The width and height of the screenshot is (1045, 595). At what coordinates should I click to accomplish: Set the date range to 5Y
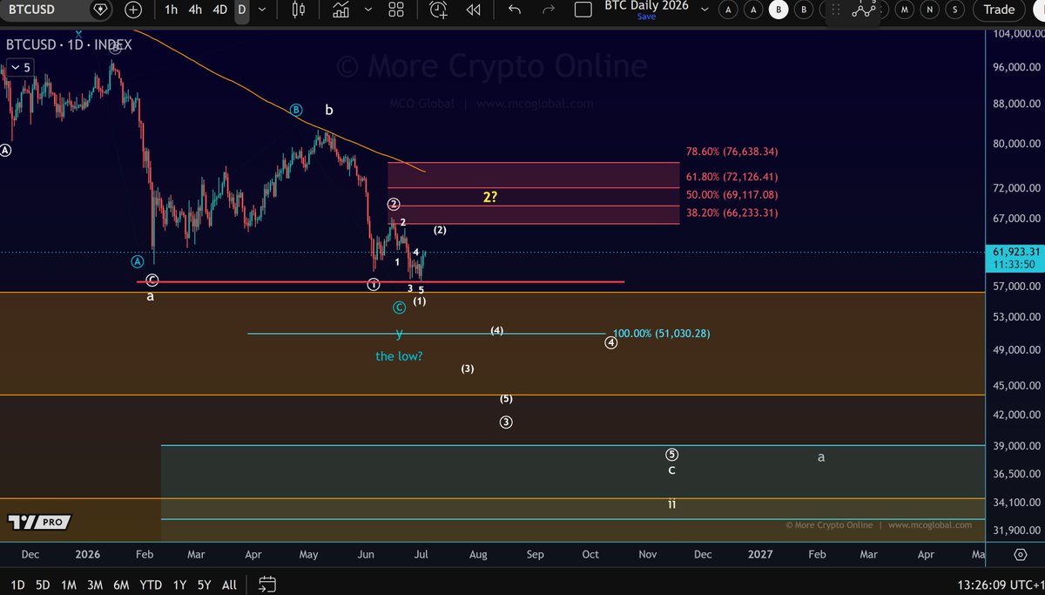point(204,585)
